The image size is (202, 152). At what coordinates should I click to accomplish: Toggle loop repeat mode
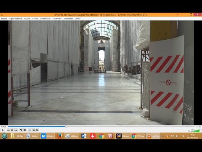(34, 130)
